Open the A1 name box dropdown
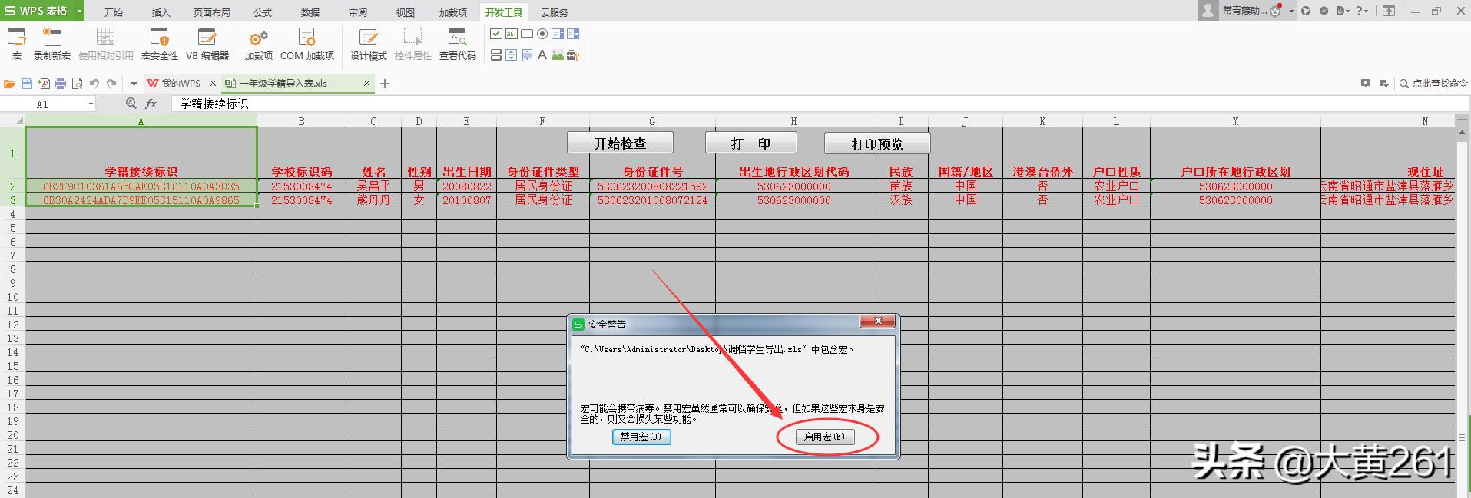This screenshot has width=1471, height=498. [91, 104]
